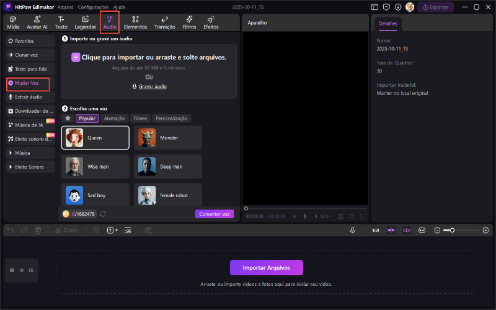Play the preview video
Image resolution: width=496 pixels, height=310 pixels.
(305, 216)
